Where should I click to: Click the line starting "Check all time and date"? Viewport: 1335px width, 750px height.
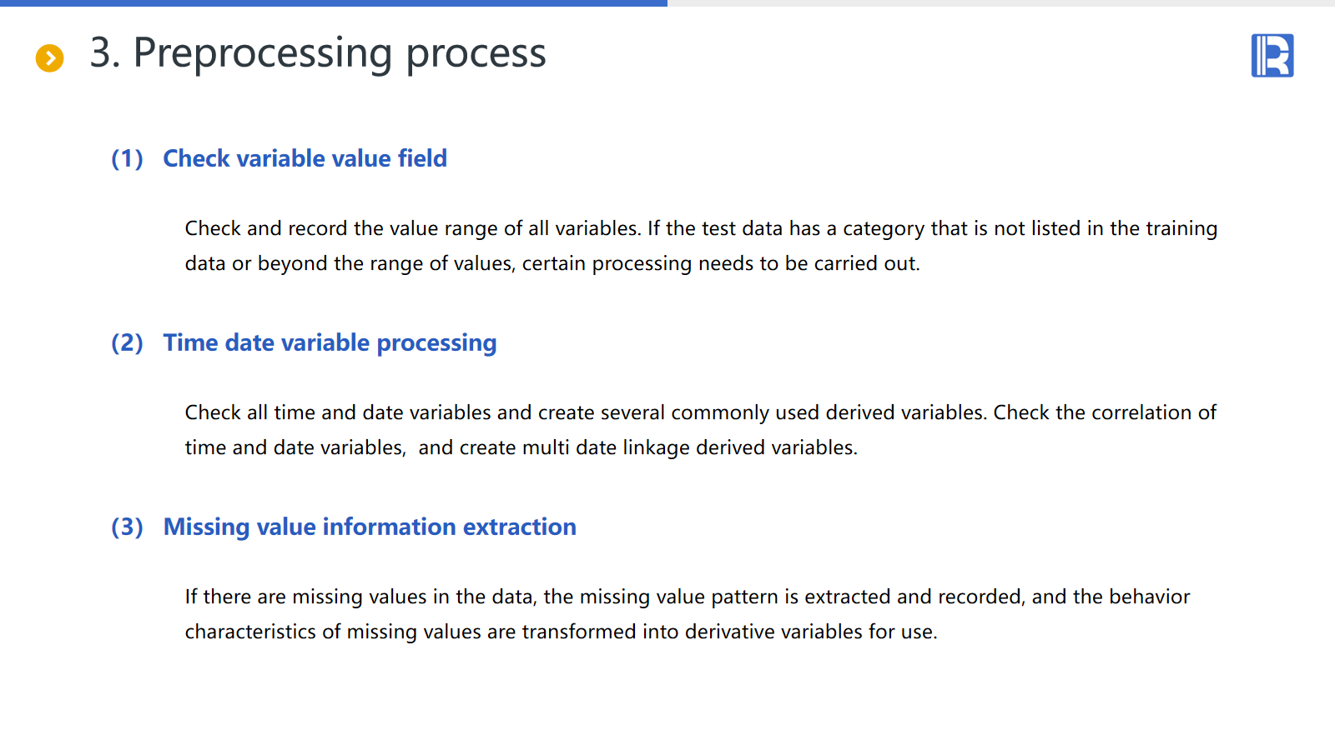(701, 412)
